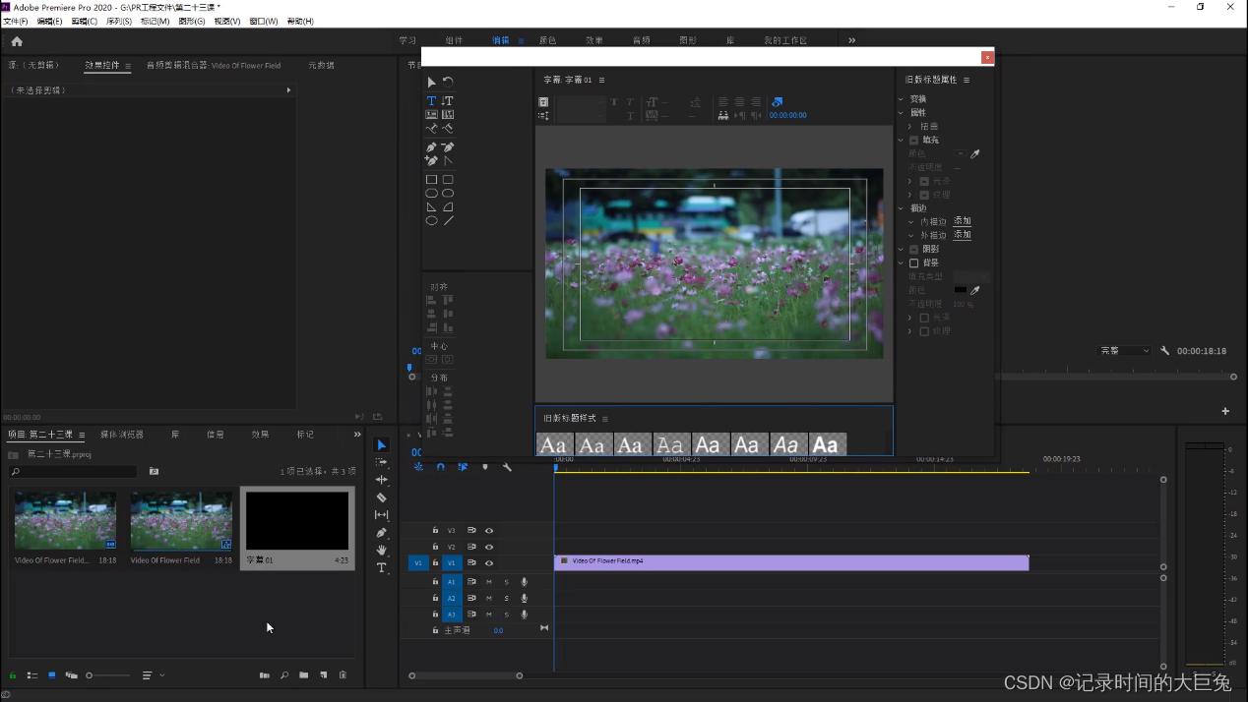Expand the 扭曲 subsection

[x=909, y=127]
